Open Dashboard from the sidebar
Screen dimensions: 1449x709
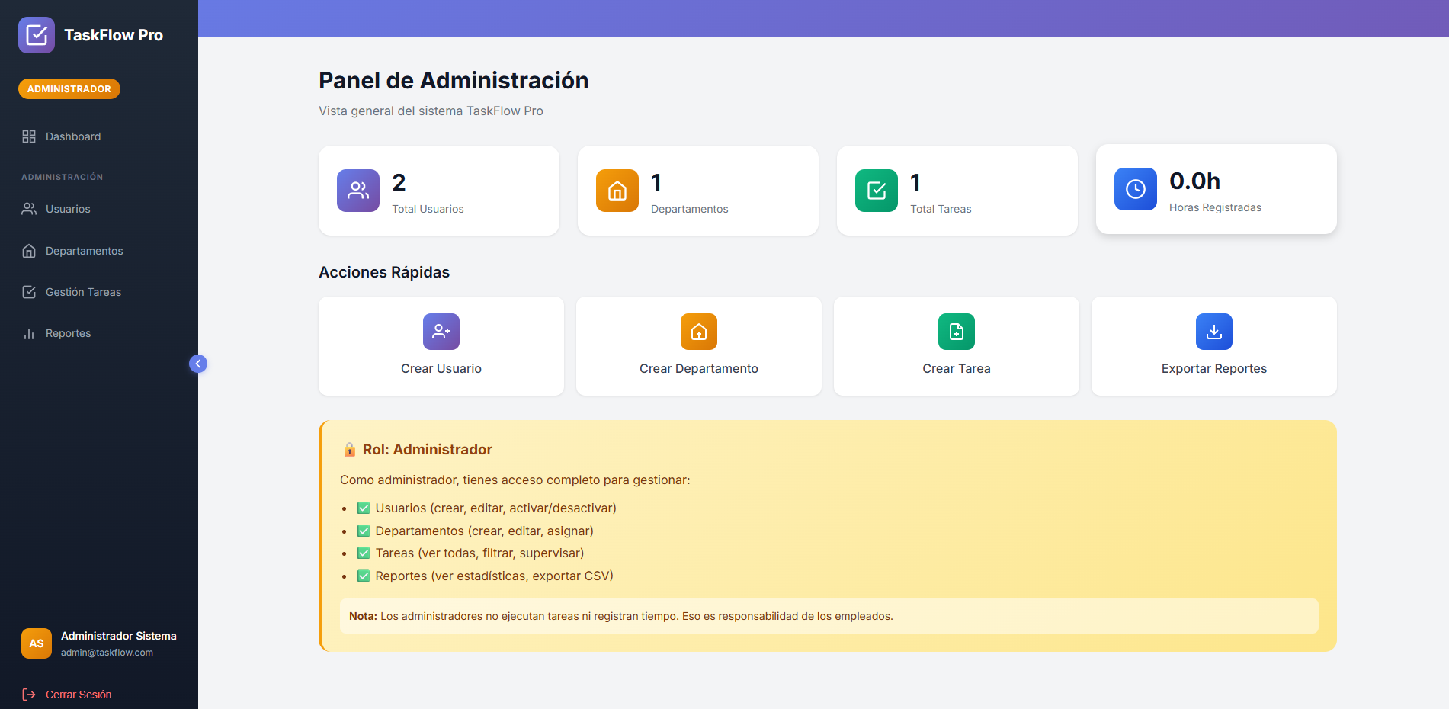72,136
